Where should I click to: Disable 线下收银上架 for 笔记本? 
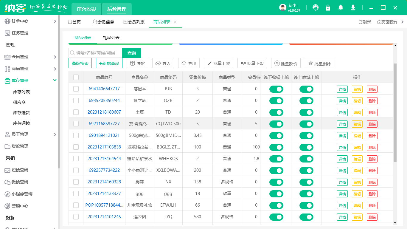(276, 89)
